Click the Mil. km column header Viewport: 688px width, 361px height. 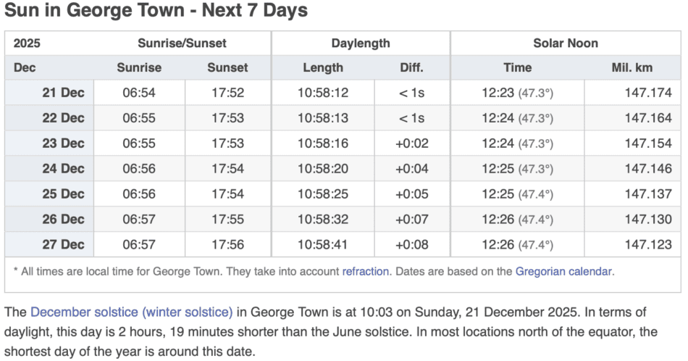tap(632, 67)
